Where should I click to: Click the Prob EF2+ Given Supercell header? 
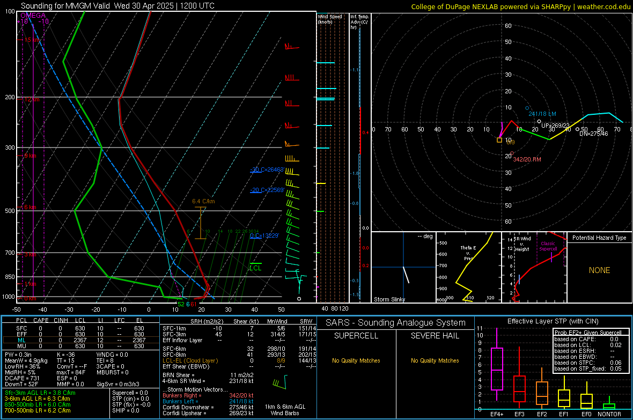tap(588, 333)
